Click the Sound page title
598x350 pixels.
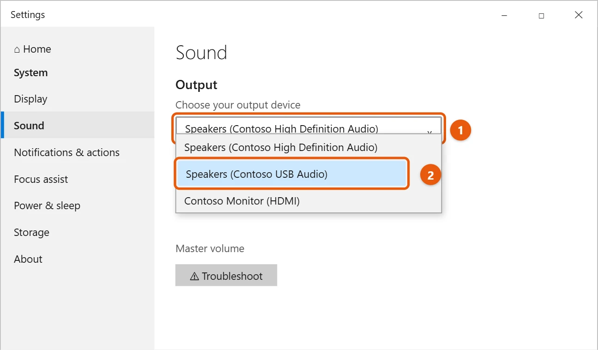point(201,53)
